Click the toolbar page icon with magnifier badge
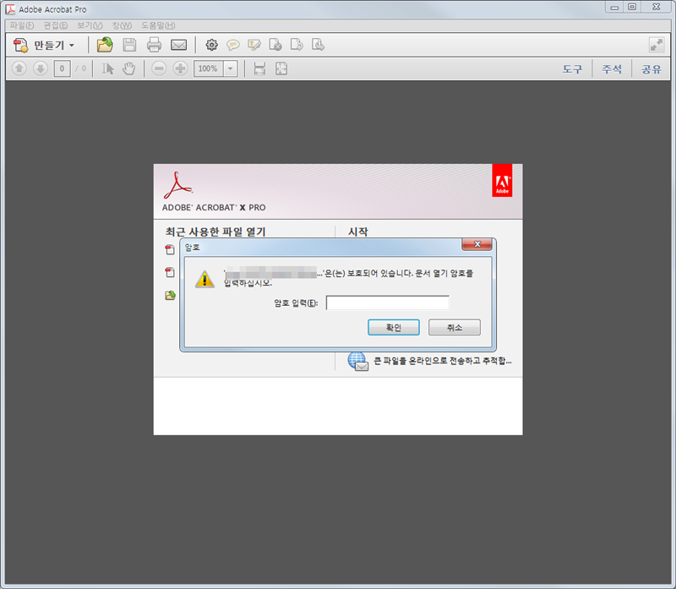 pyautogui.click(x=318, y=45)
